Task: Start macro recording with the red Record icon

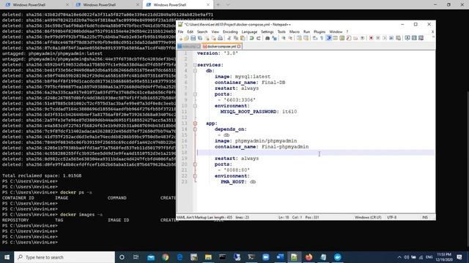Action: [371, 38]
